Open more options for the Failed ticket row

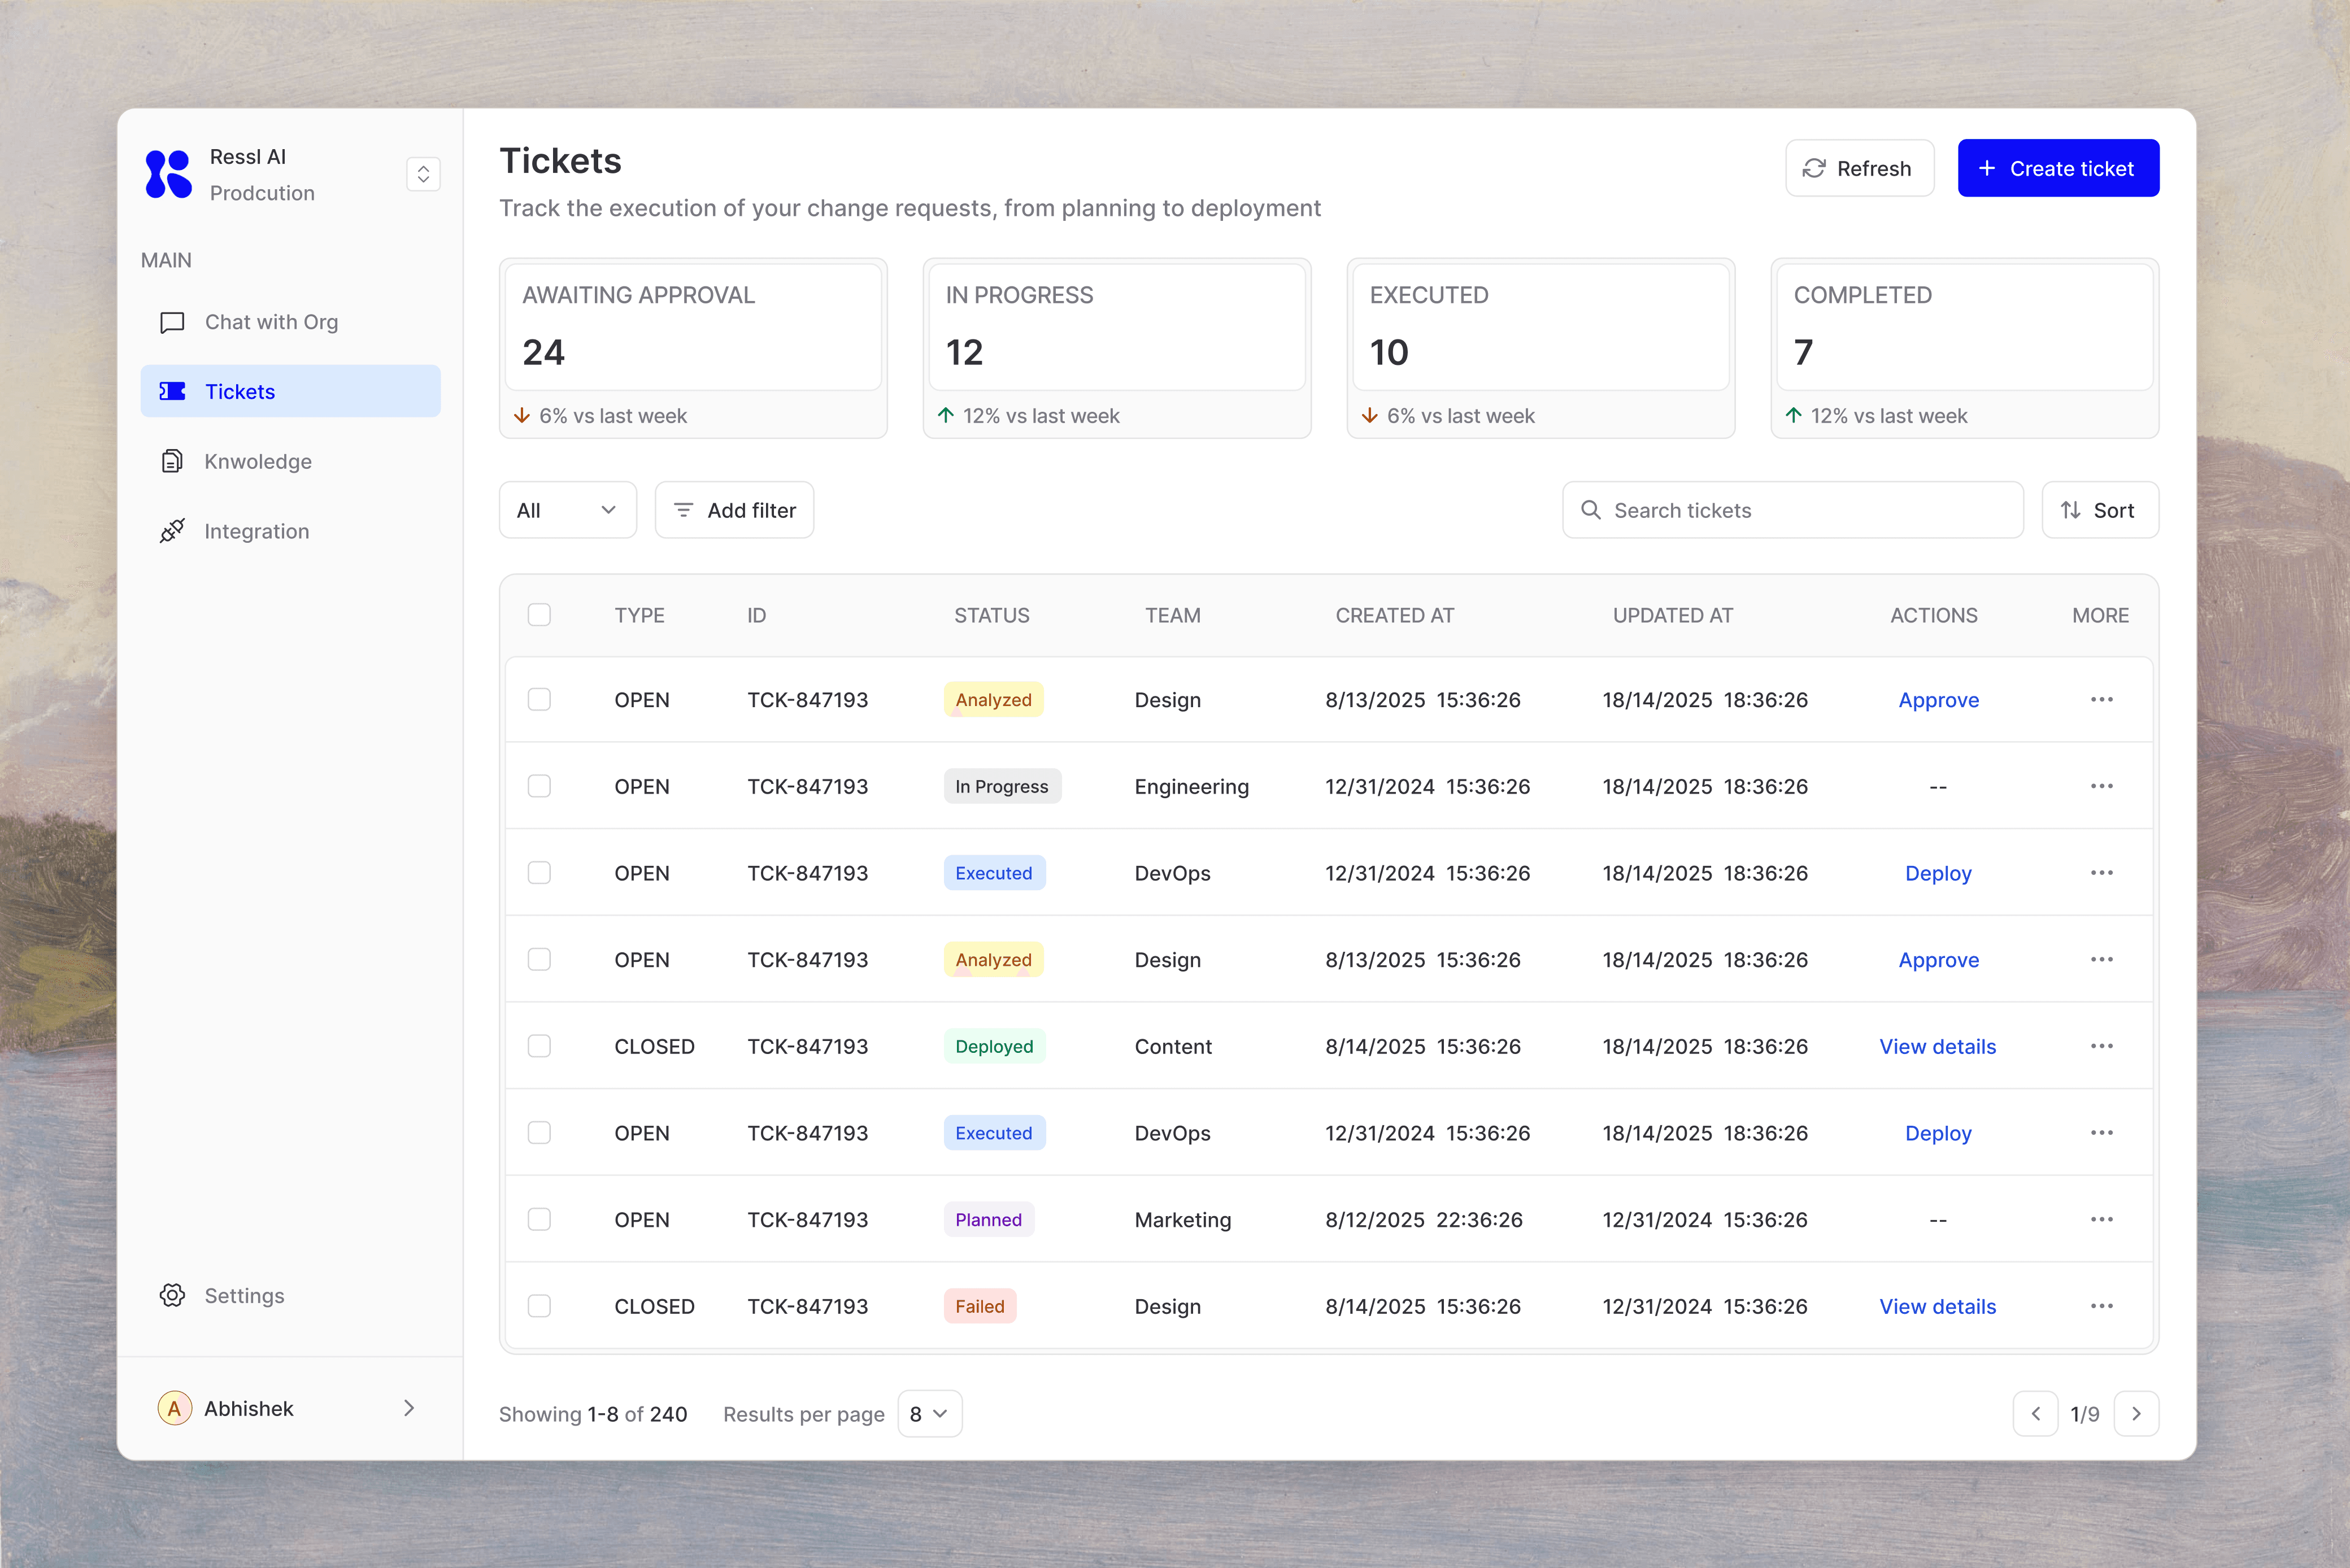pyautogui.click(x=2101, y=1306)
